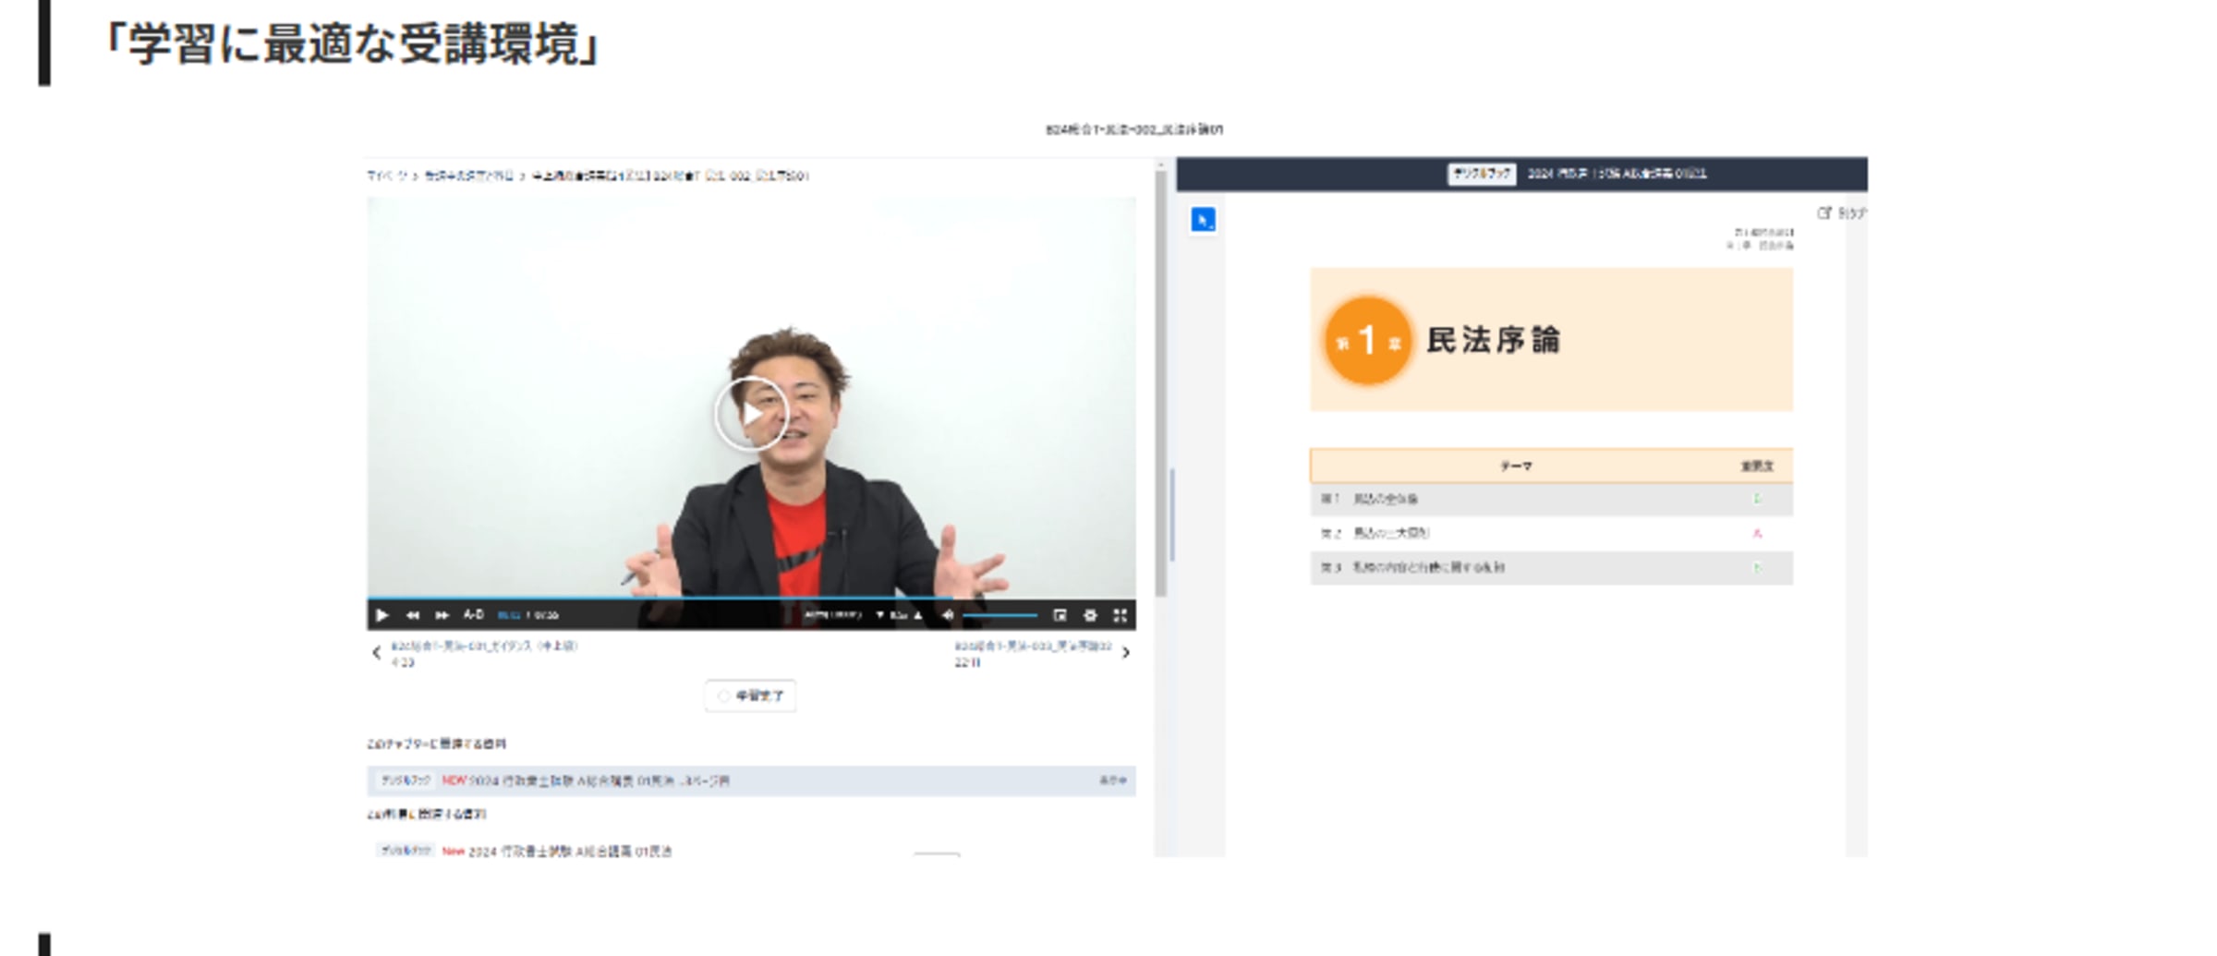Select the blue cursor tool in digital book
The height and width of the screenshot is (956, 2217).
1203,220
